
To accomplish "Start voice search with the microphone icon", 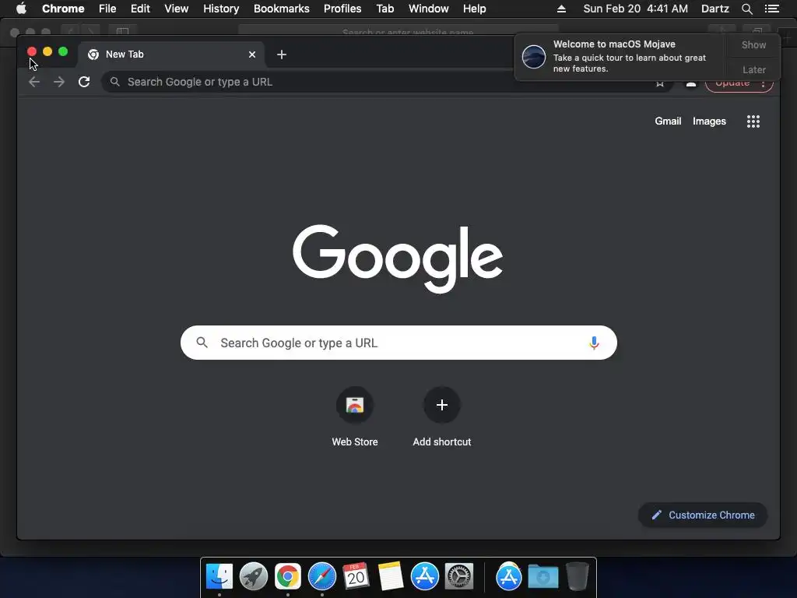I will [x=594, y=343].
